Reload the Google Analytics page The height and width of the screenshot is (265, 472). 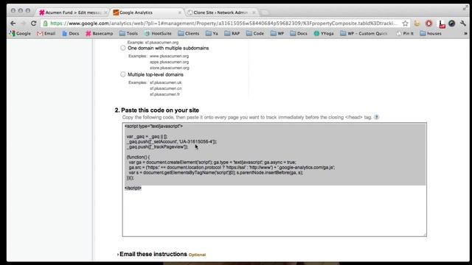click(x=33, y=23)
